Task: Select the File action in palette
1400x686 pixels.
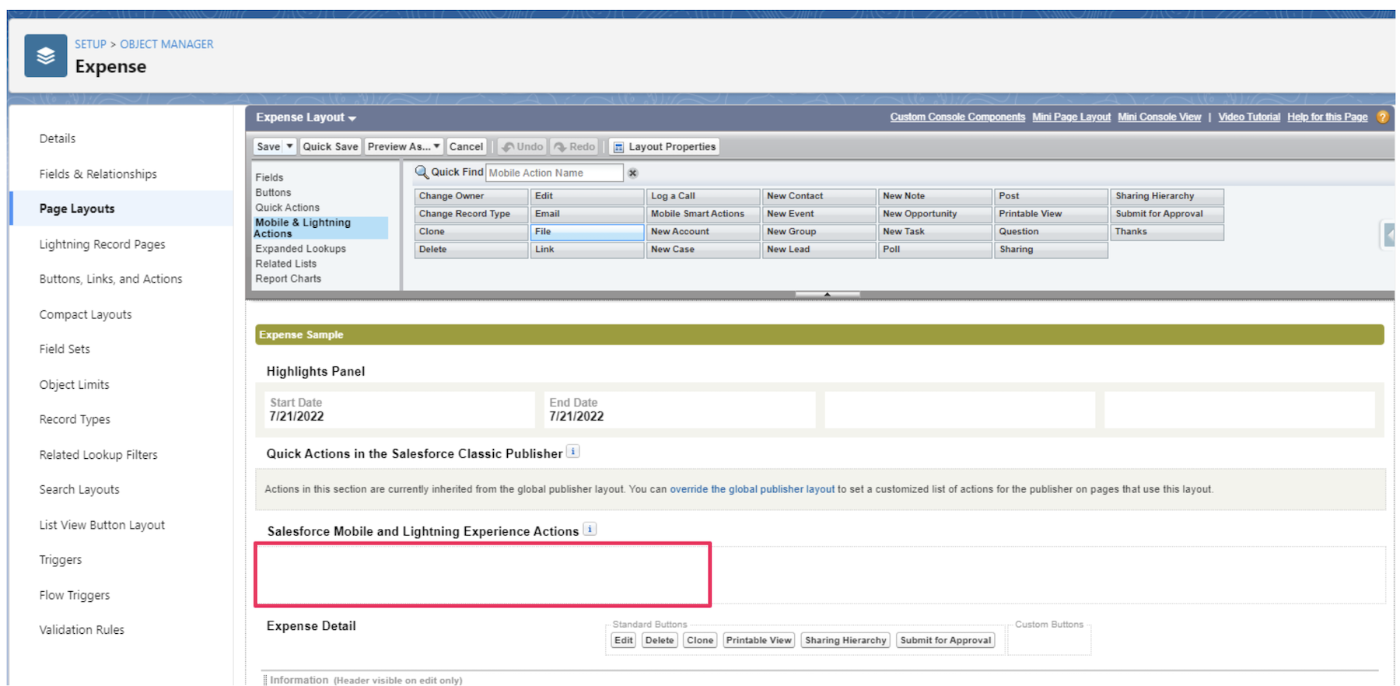Action: (587, 232)
